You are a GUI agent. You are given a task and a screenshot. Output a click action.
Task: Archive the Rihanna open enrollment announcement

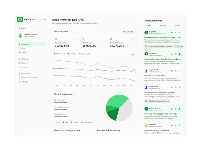point(176,54)
